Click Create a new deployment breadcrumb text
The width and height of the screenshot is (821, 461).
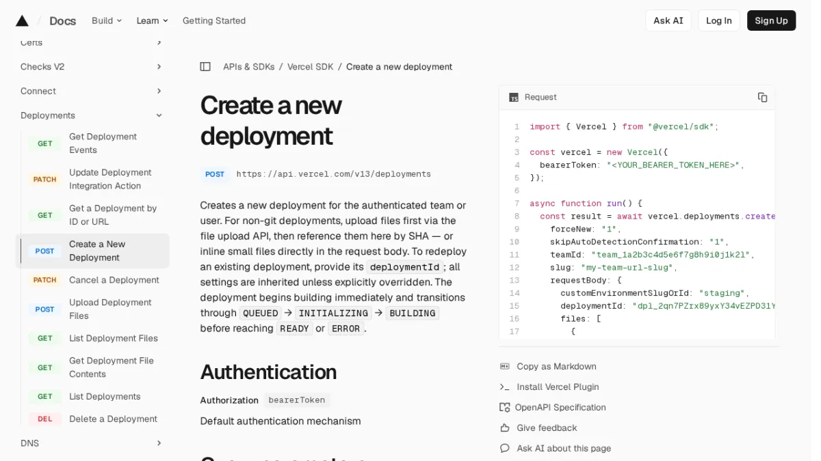[399, 66]
